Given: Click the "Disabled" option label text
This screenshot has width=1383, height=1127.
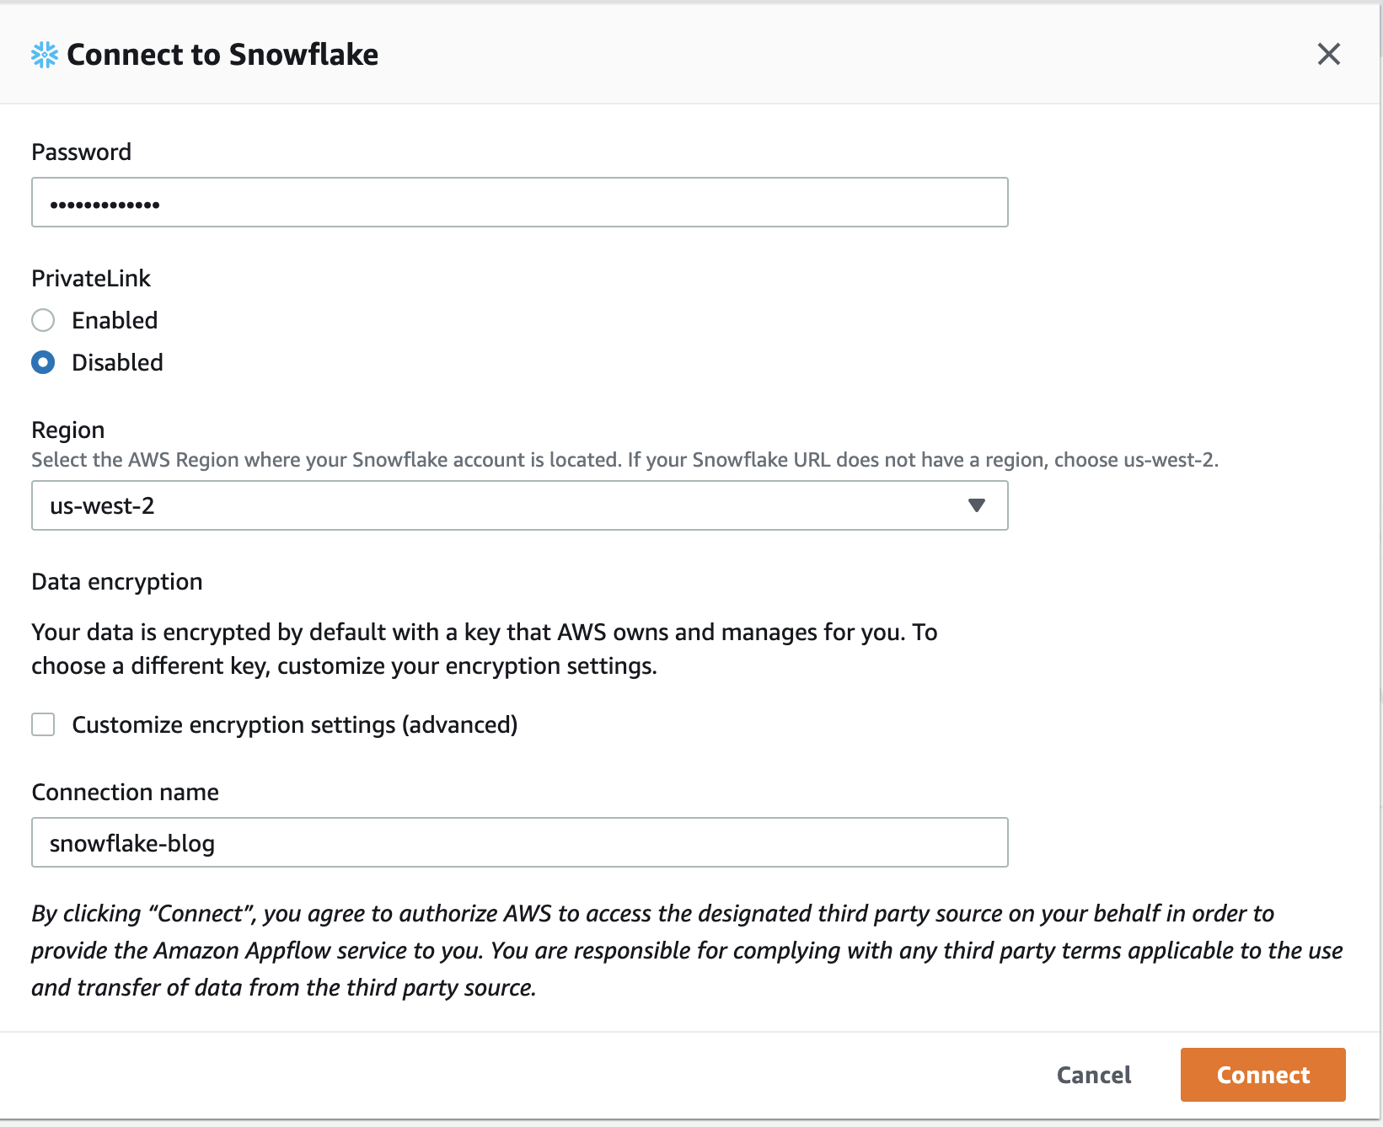Looking at the screenshot, I should click(x=117, y=362).
